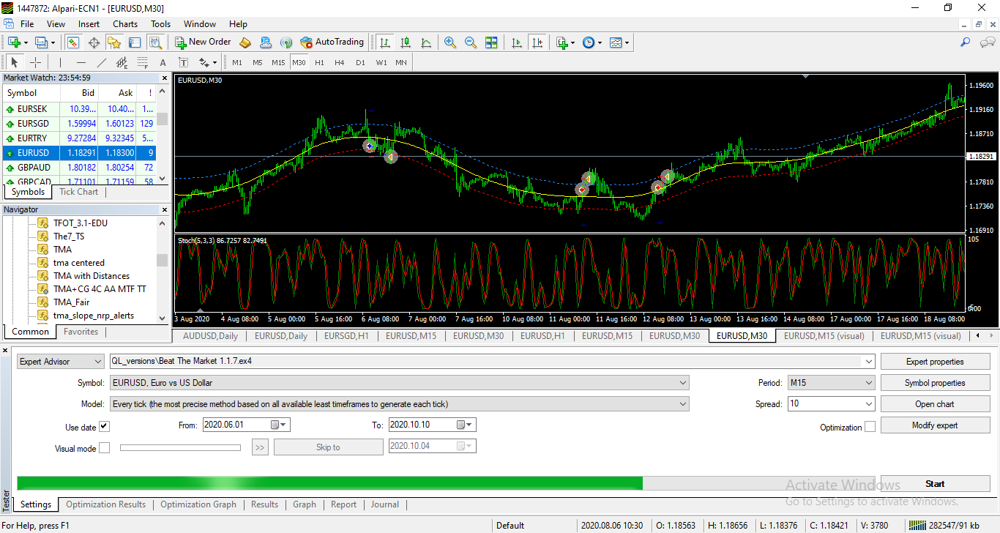Select the draw trendline tool
Image resolution: width=1000 pixels, height=533 pixels.
pyautogui.click(x=102, y=62)
